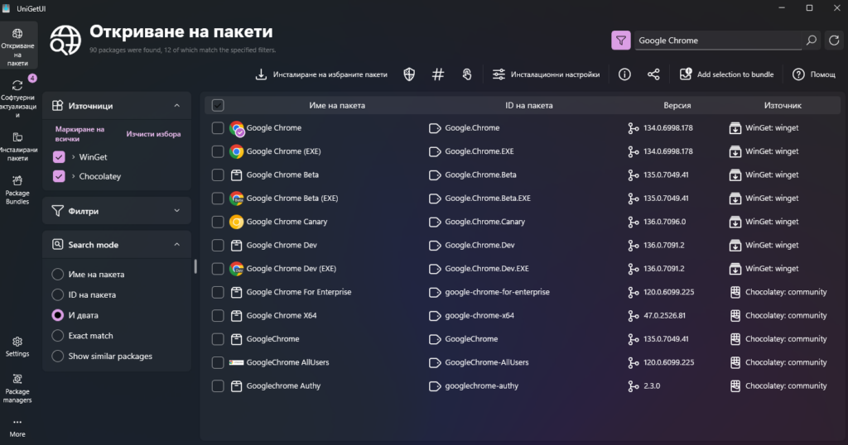
Task: Sort by the Източник column header
Action: click(783, 105)
